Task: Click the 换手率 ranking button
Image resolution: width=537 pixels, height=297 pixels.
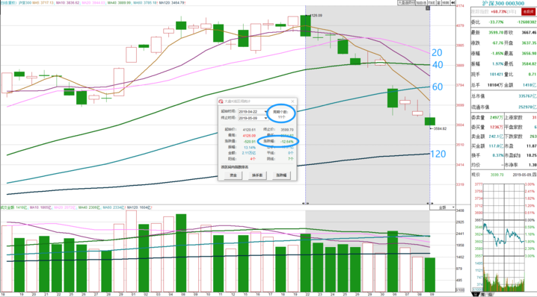Action: (x=257, y=175)
